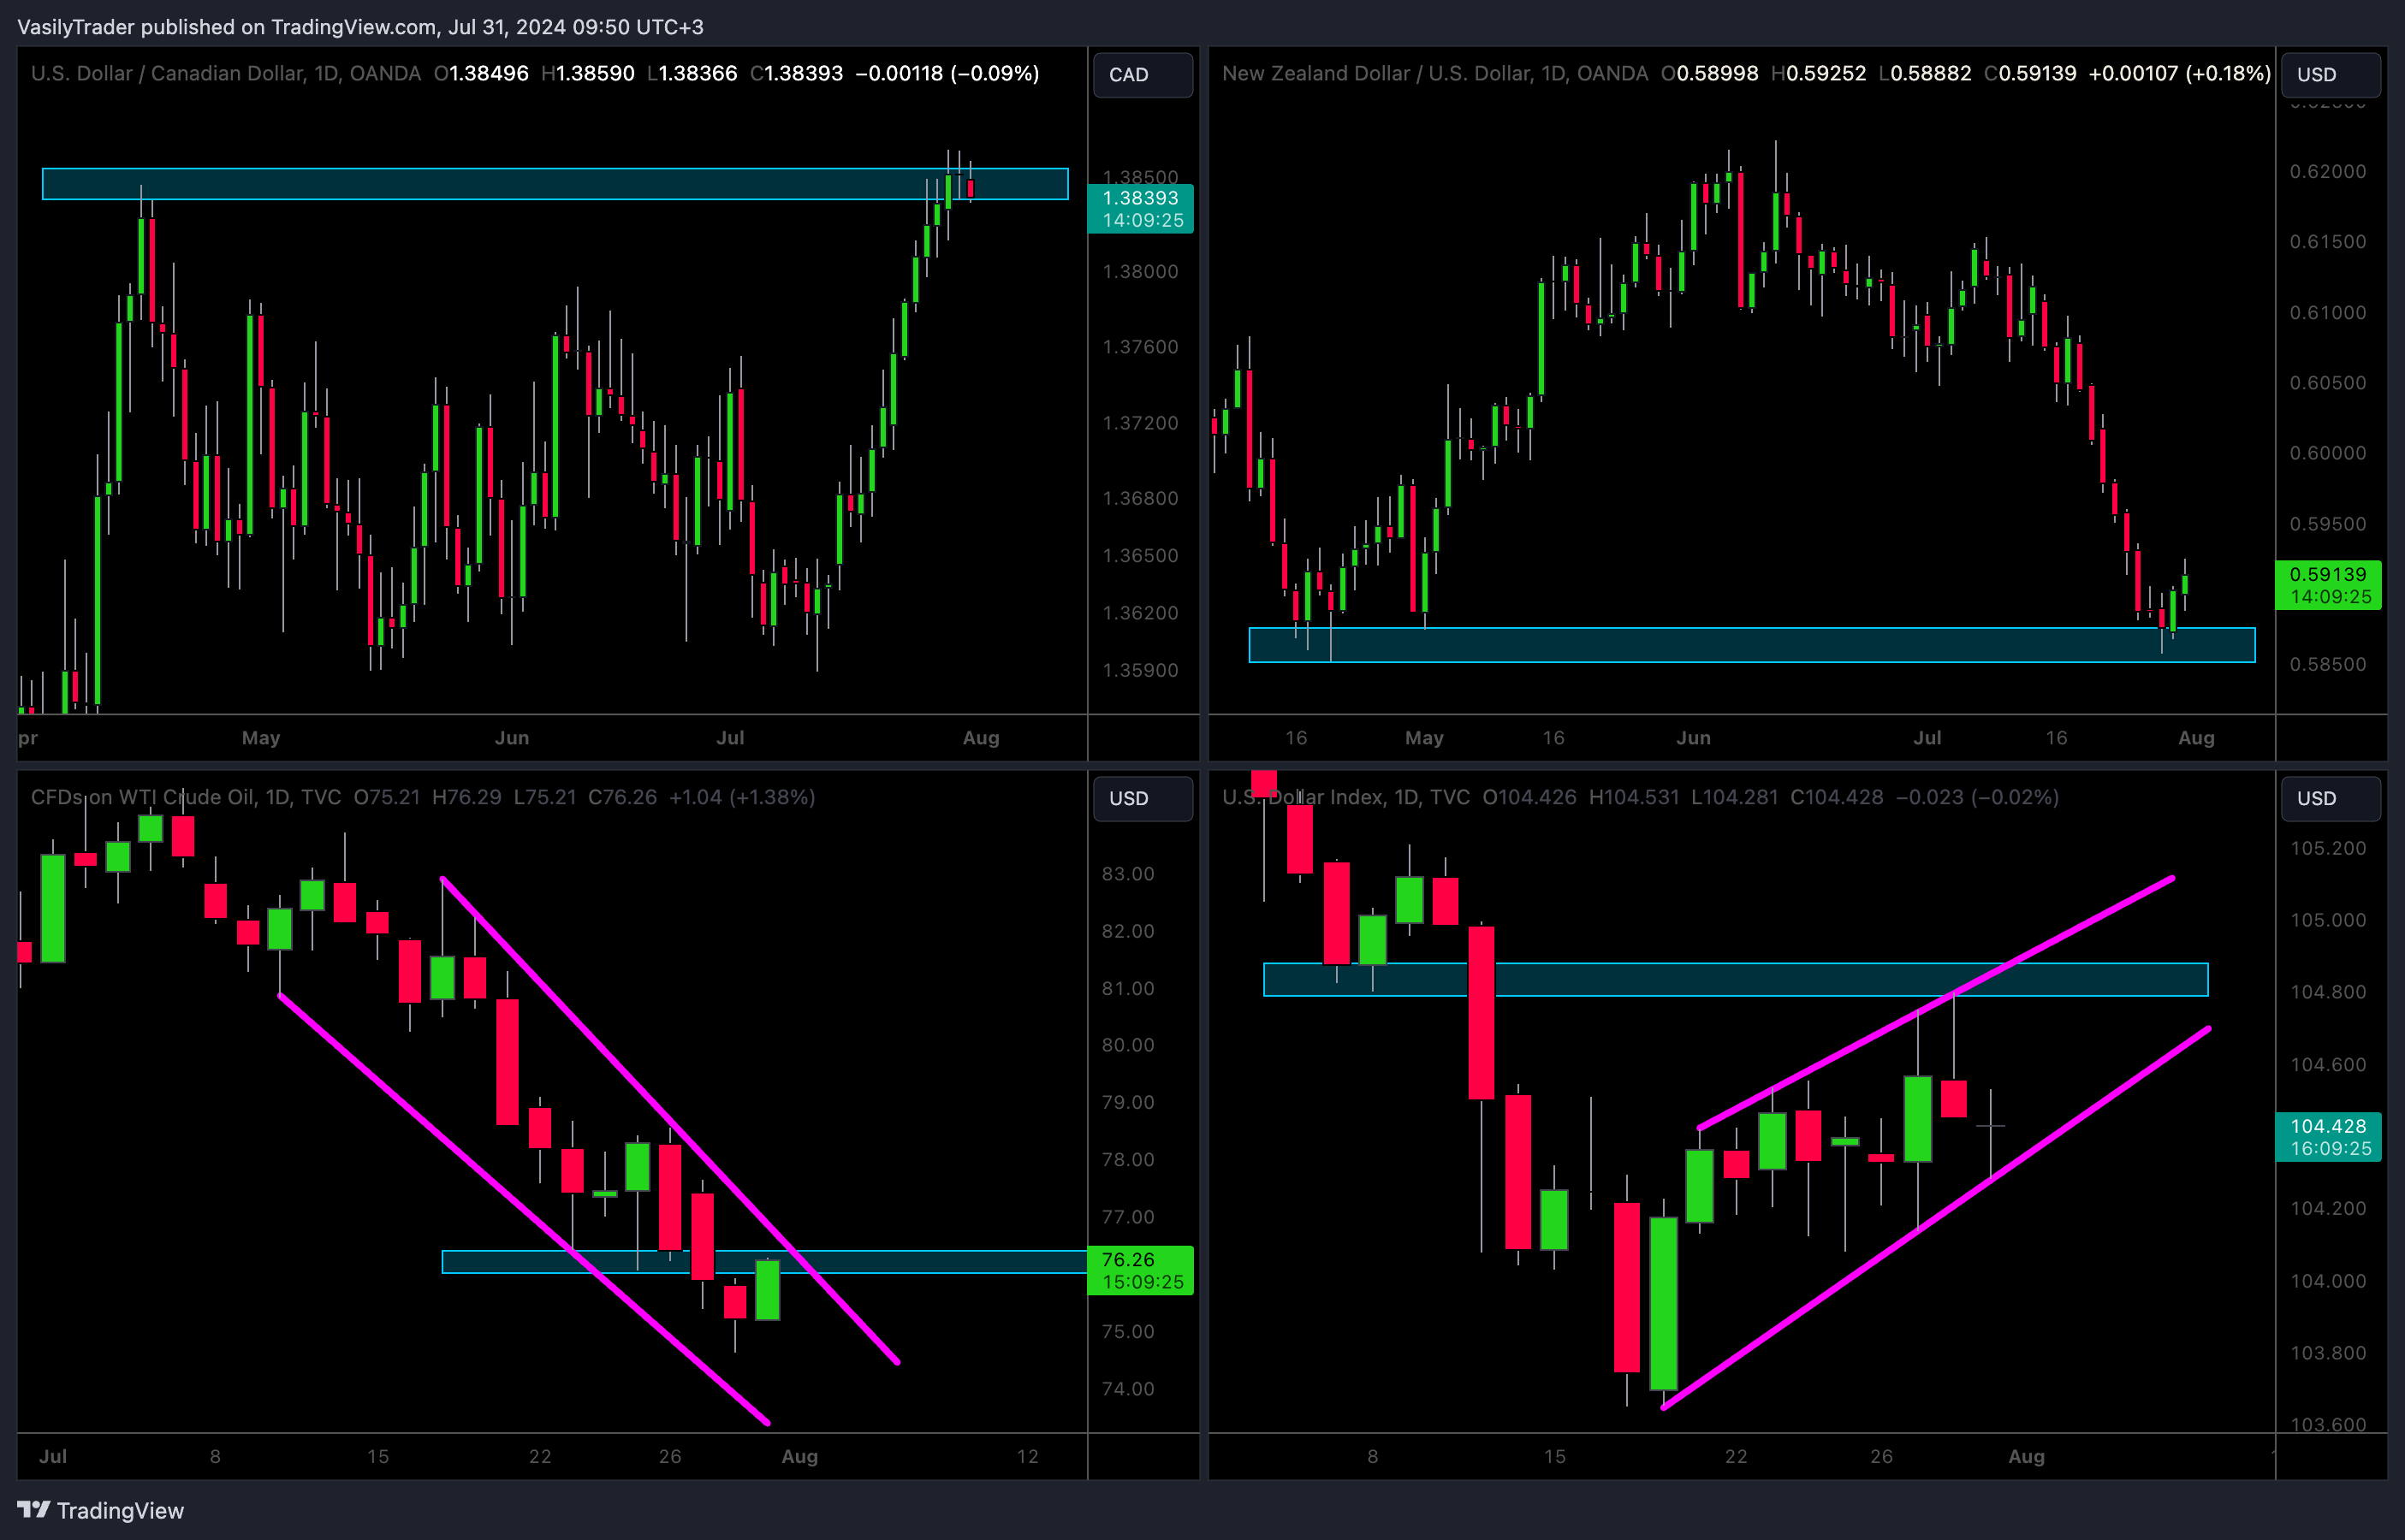Click the NZD/USD low value L0.58882
The width and height of the screenshot is (2405, 1540).
click(x=1926, y=73)
